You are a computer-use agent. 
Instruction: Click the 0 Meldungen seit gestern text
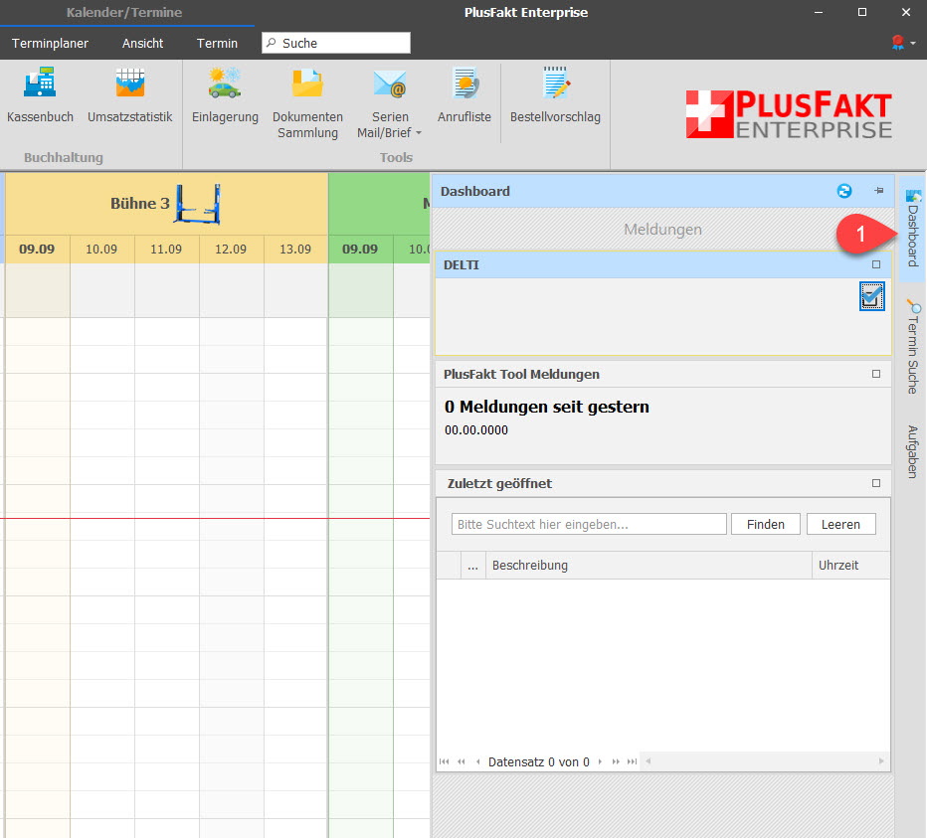pos(547,407)
